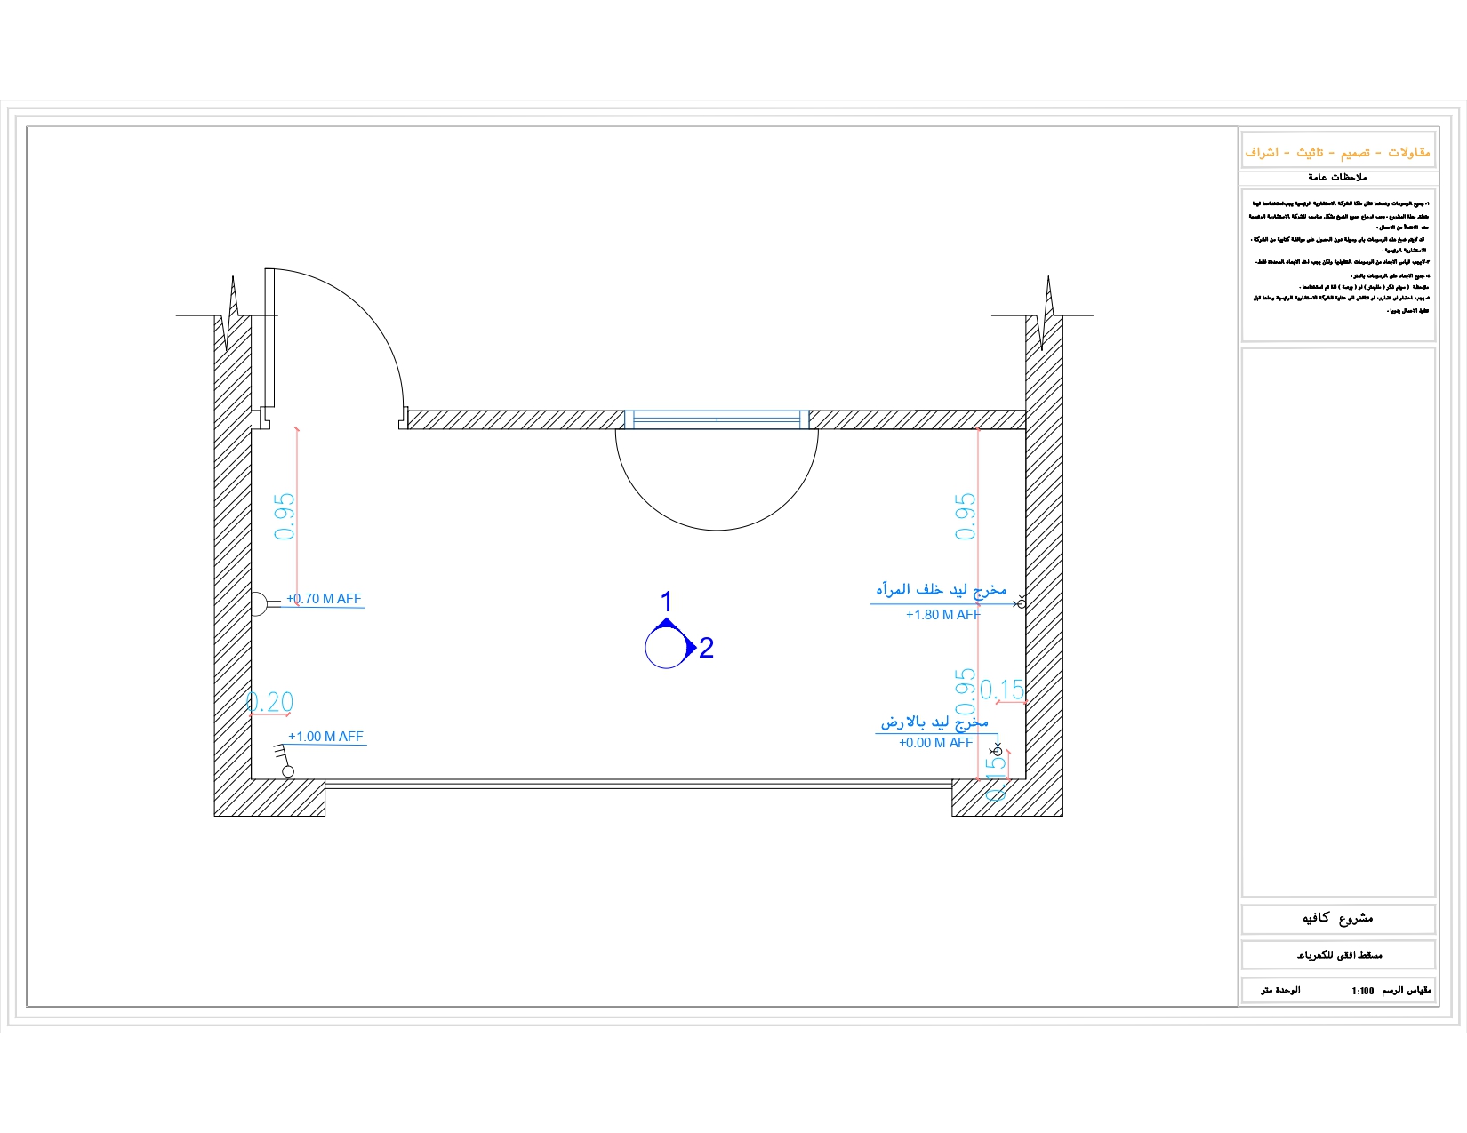Click the project name مشروع كافيه
This screenshot has width=1467, height=1133.
tap(1338, 918)
